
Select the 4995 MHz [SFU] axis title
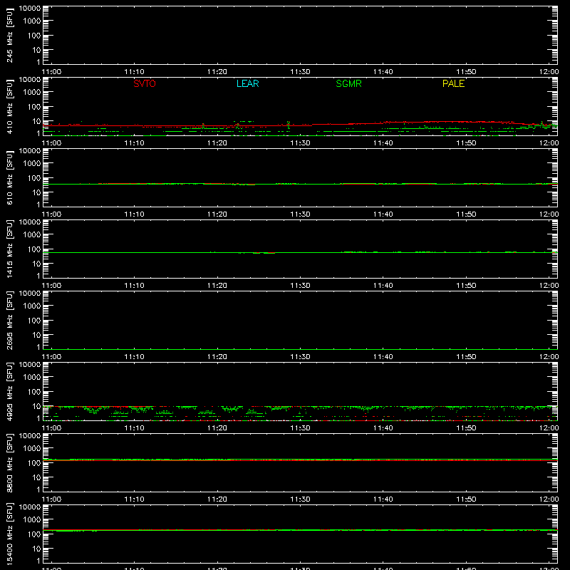(10, 391)
